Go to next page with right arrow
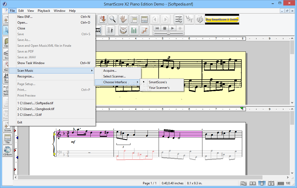 pyautogui.click(x=165, y=19)
